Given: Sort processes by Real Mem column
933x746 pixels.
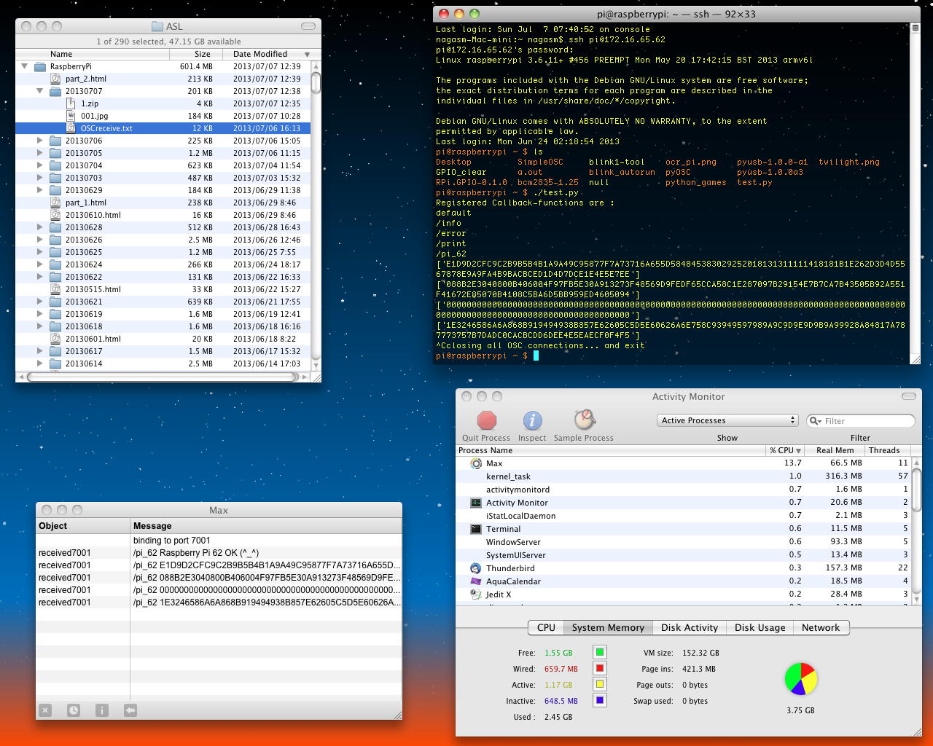Looking at the screenshot, I should (x=835, y=450).
